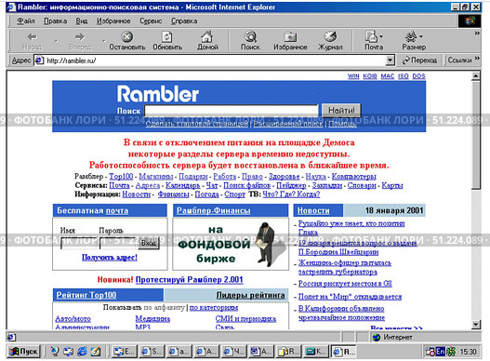Click the page scrollbar up arrow

(x=476, y=76)
